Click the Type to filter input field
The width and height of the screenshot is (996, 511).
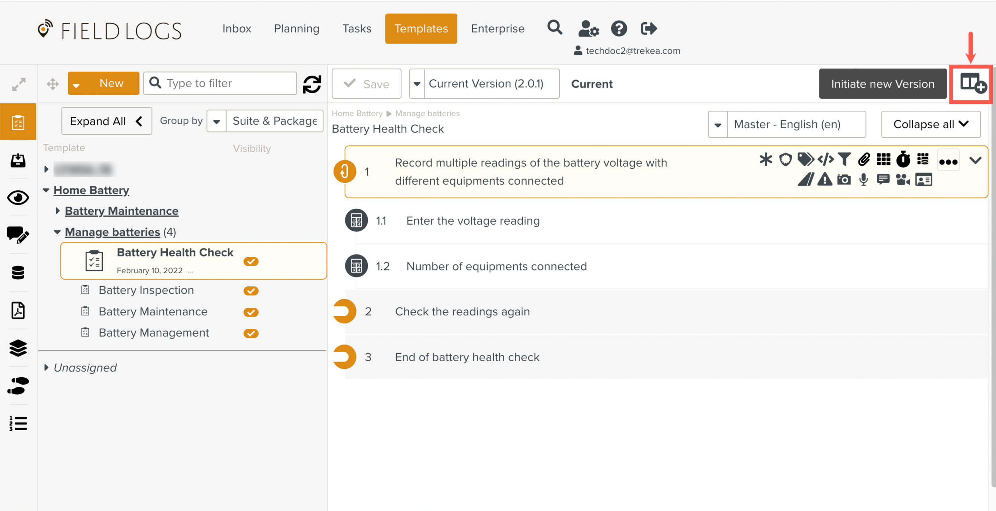(220, 83)
